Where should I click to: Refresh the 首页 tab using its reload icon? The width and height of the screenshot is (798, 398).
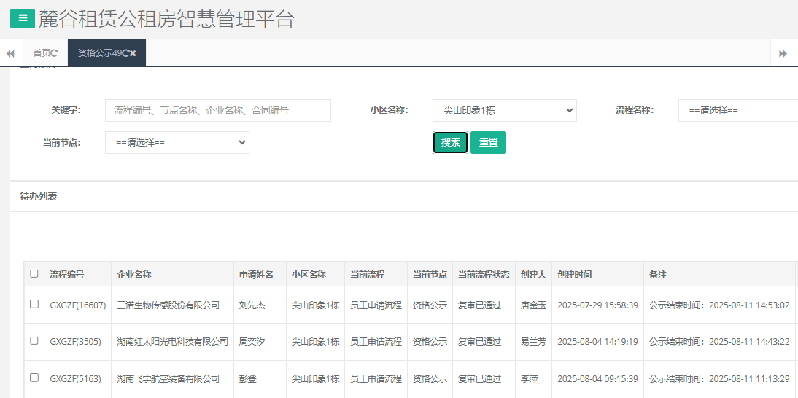pos(55,53)
